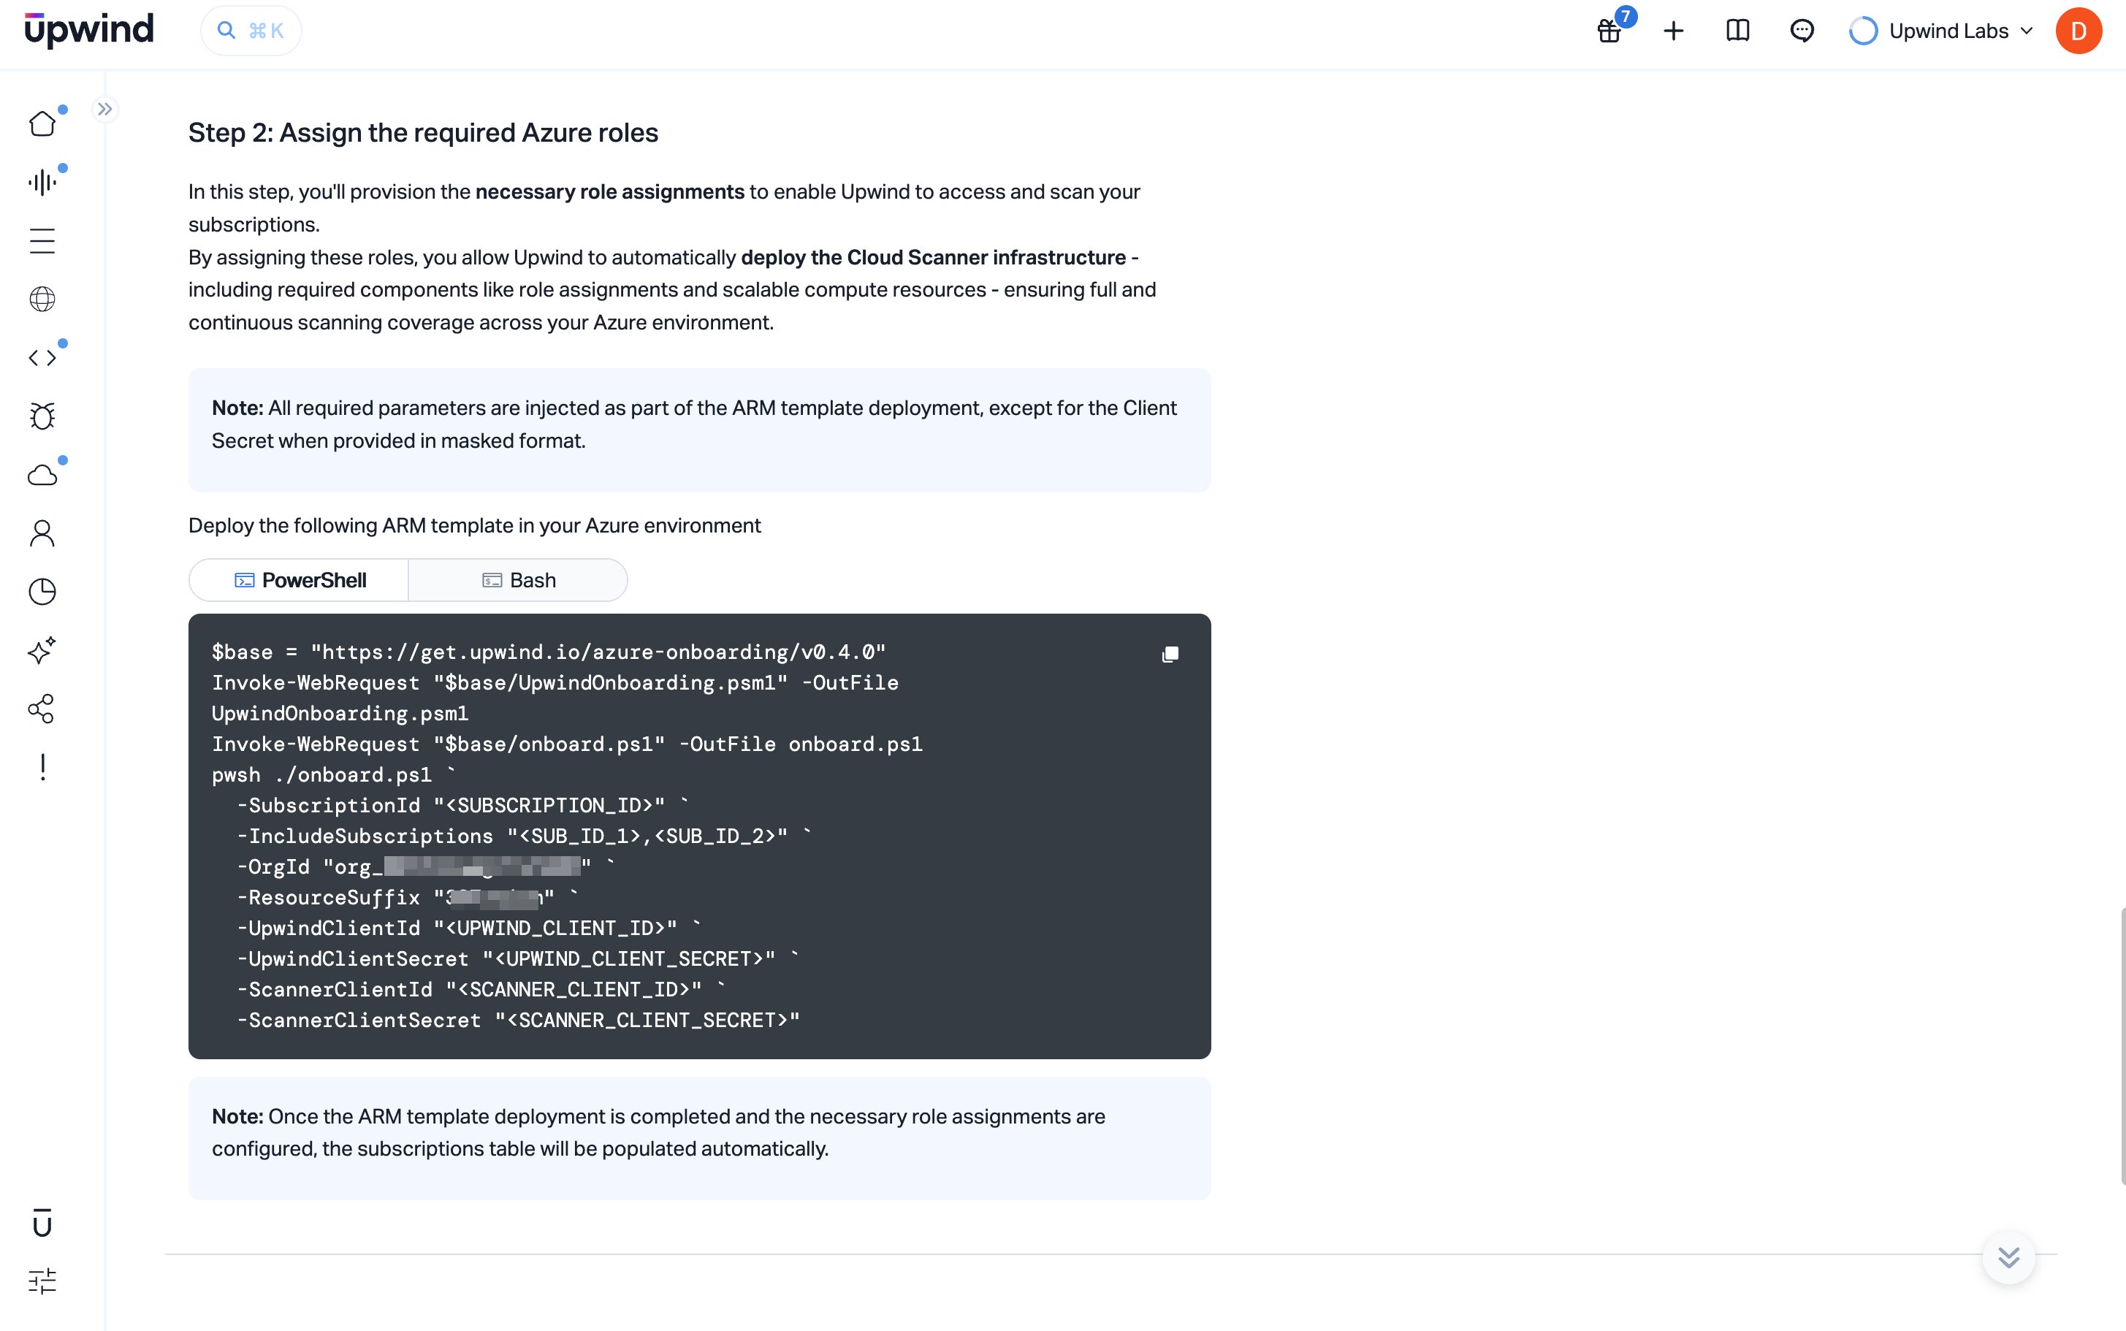Open the connected nodes graph sidebar icon

coord(42,709)
